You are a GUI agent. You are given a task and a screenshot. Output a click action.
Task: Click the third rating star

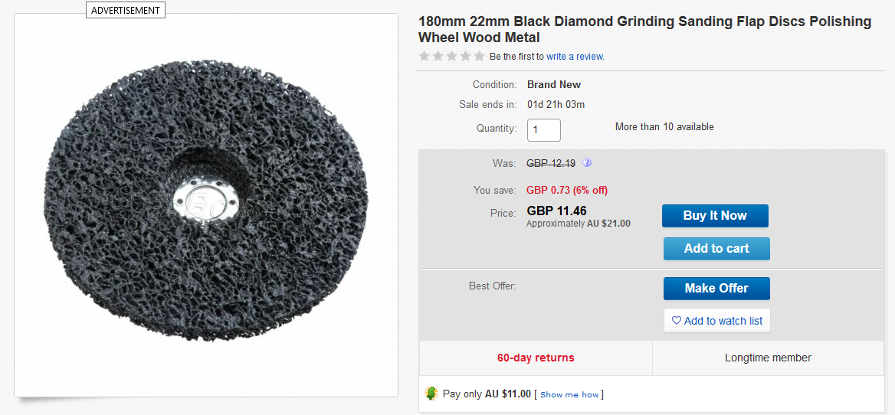tap(452, 56)
